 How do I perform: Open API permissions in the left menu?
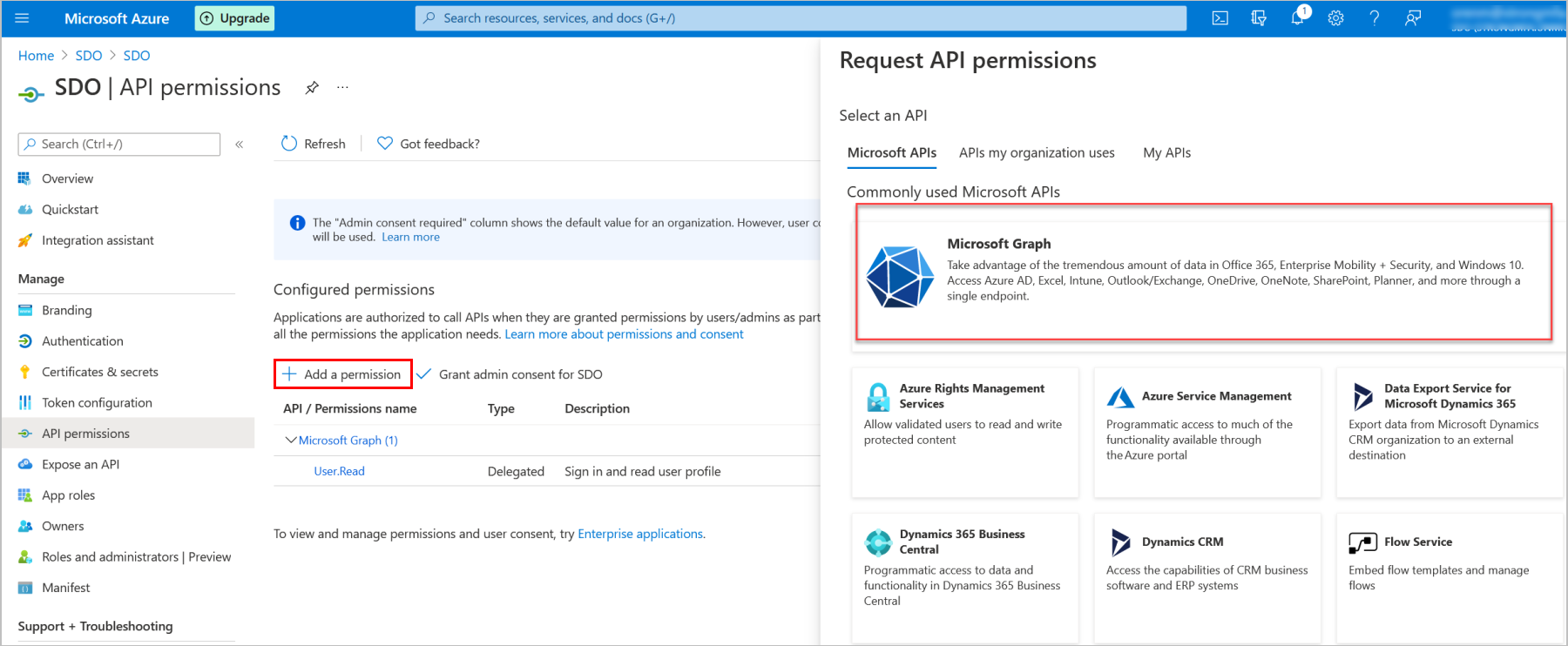(128, 434)
